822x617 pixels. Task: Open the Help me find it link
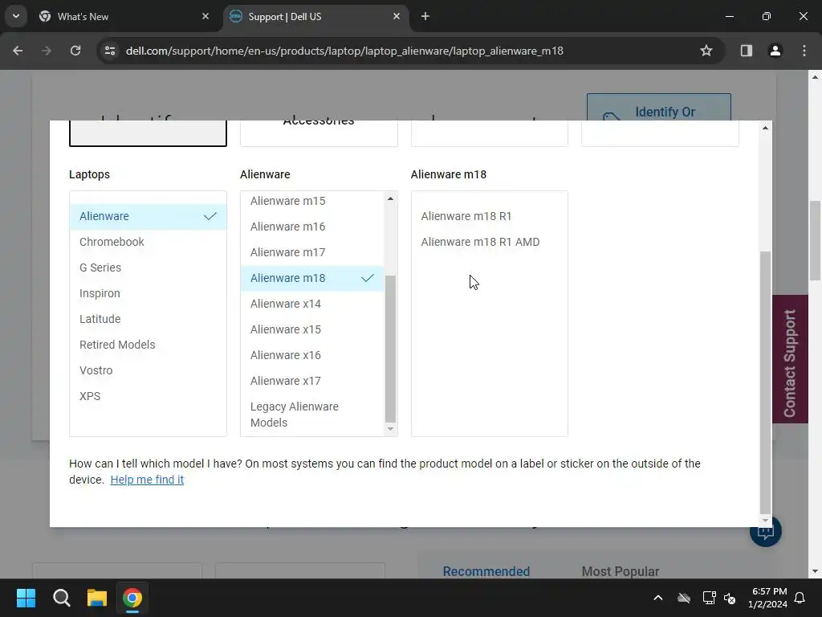(147, 480)
